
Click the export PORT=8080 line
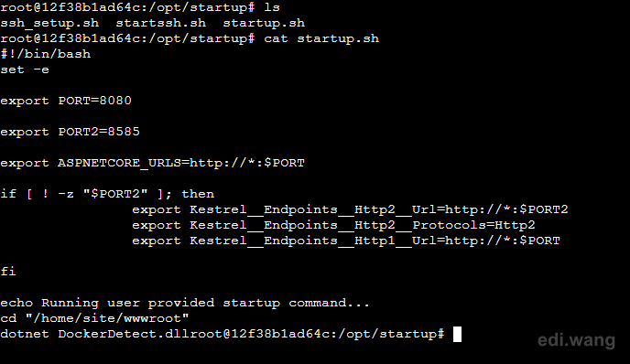(66, 101)
